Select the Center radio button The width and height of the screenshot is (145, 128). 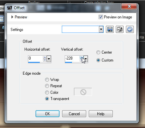click(x=98, y=52)
